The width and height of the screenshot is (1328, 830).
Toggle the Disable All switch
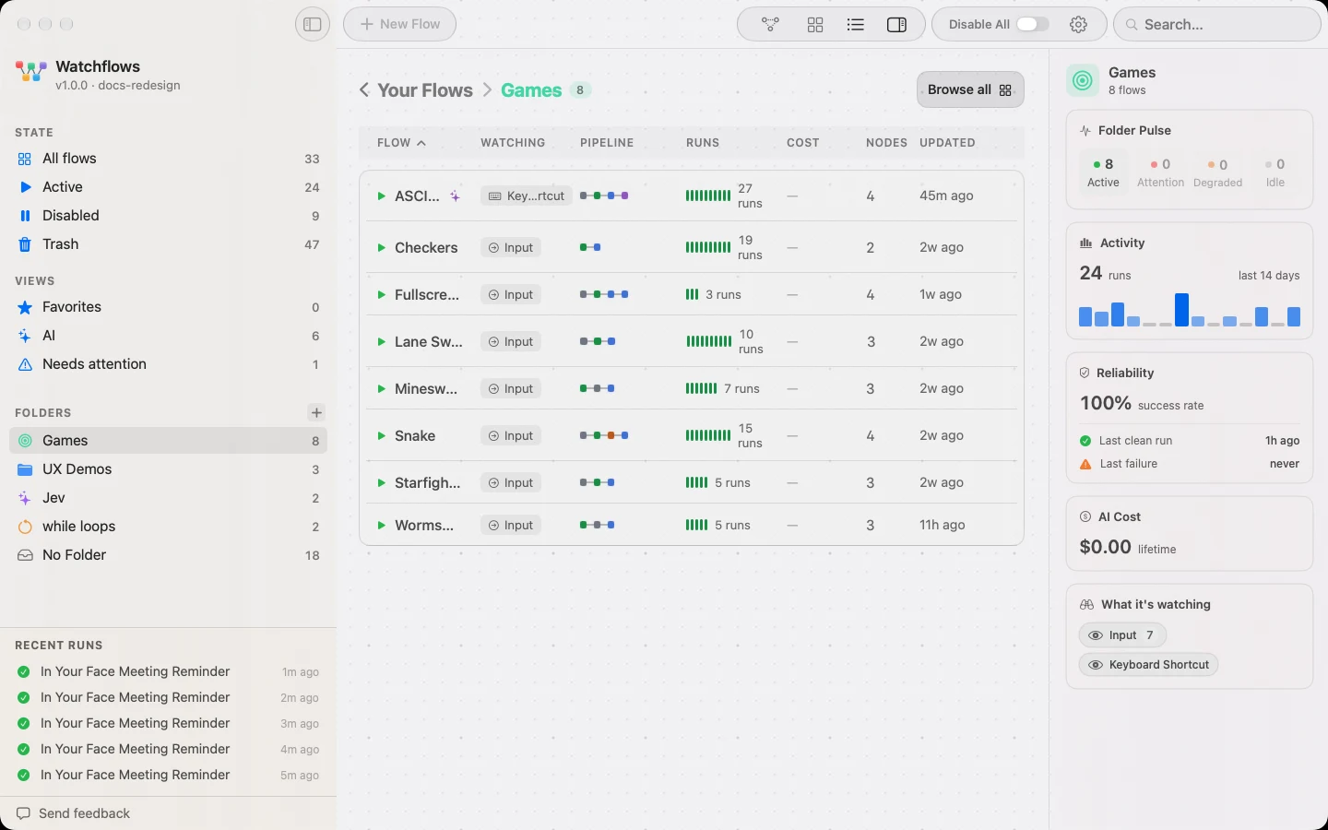click(x=1032, y=25)
